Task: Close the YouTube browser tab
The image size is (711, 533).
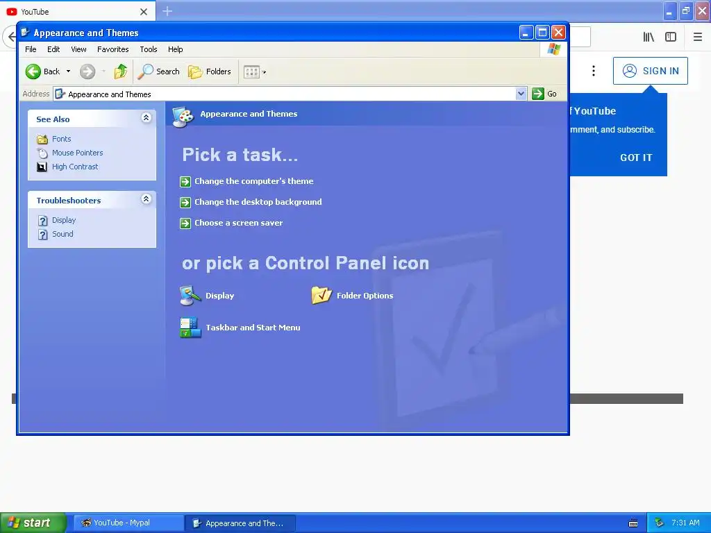Action: pyautogui.click(x=144, y=12)
